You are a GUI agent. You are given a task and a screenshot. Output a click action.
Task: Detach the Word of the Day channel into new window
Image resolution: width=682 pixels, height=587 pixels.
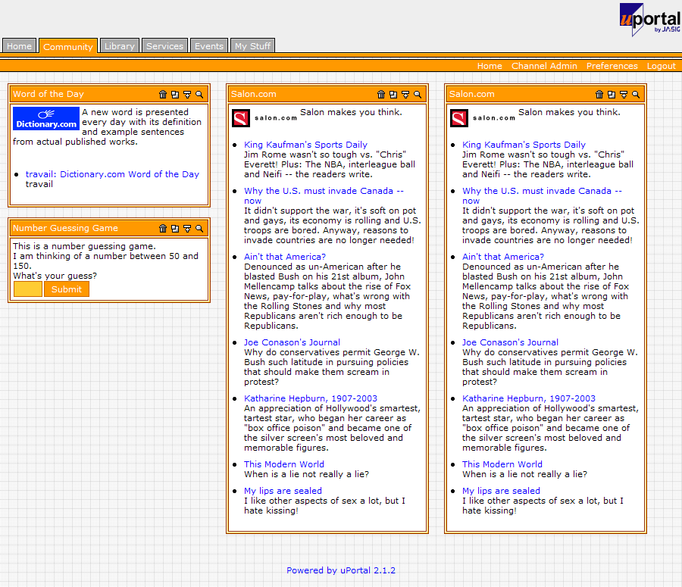click(175, 95)
